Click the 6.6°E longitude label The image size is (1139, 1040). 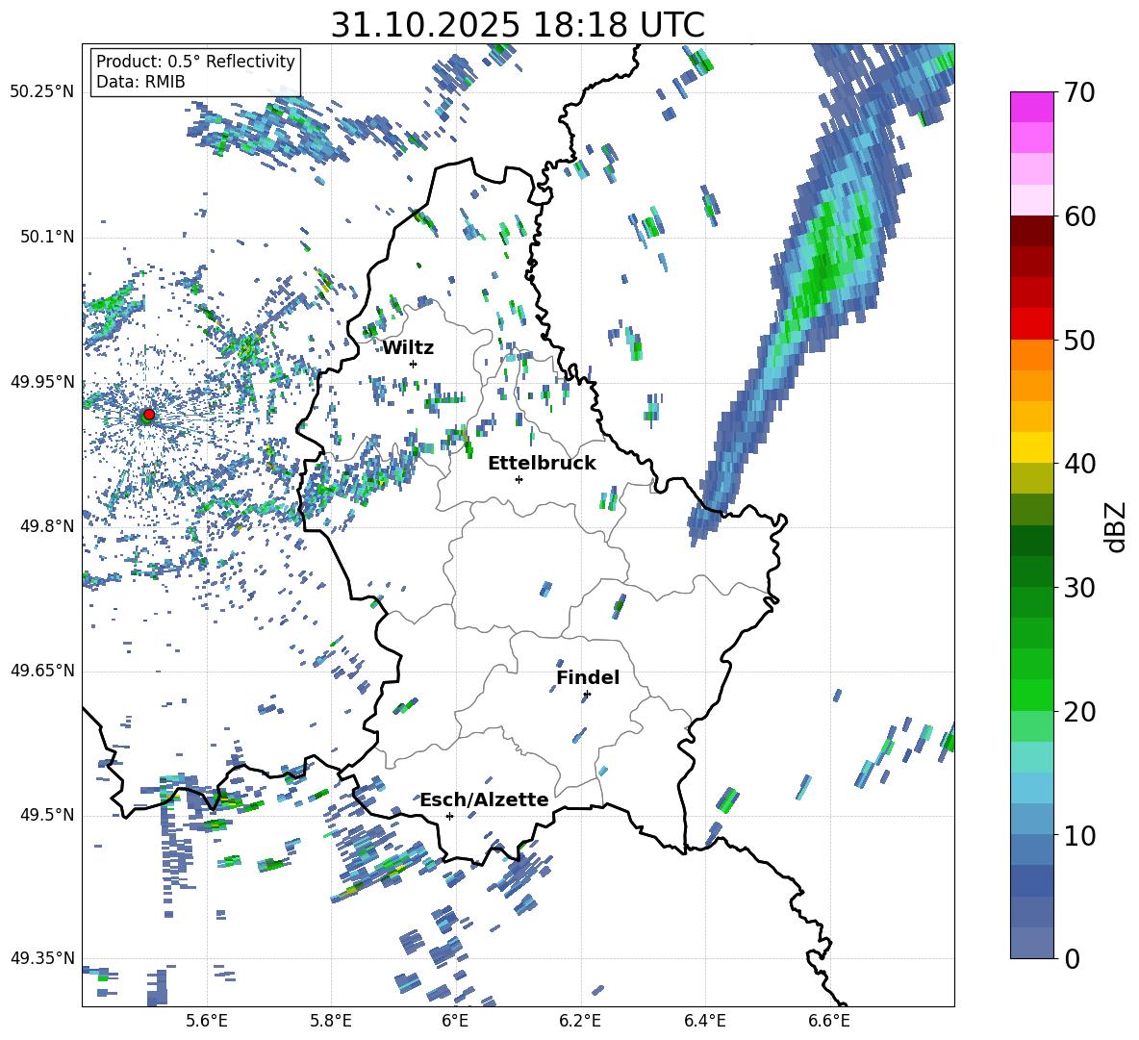(x=829, y=1021)
